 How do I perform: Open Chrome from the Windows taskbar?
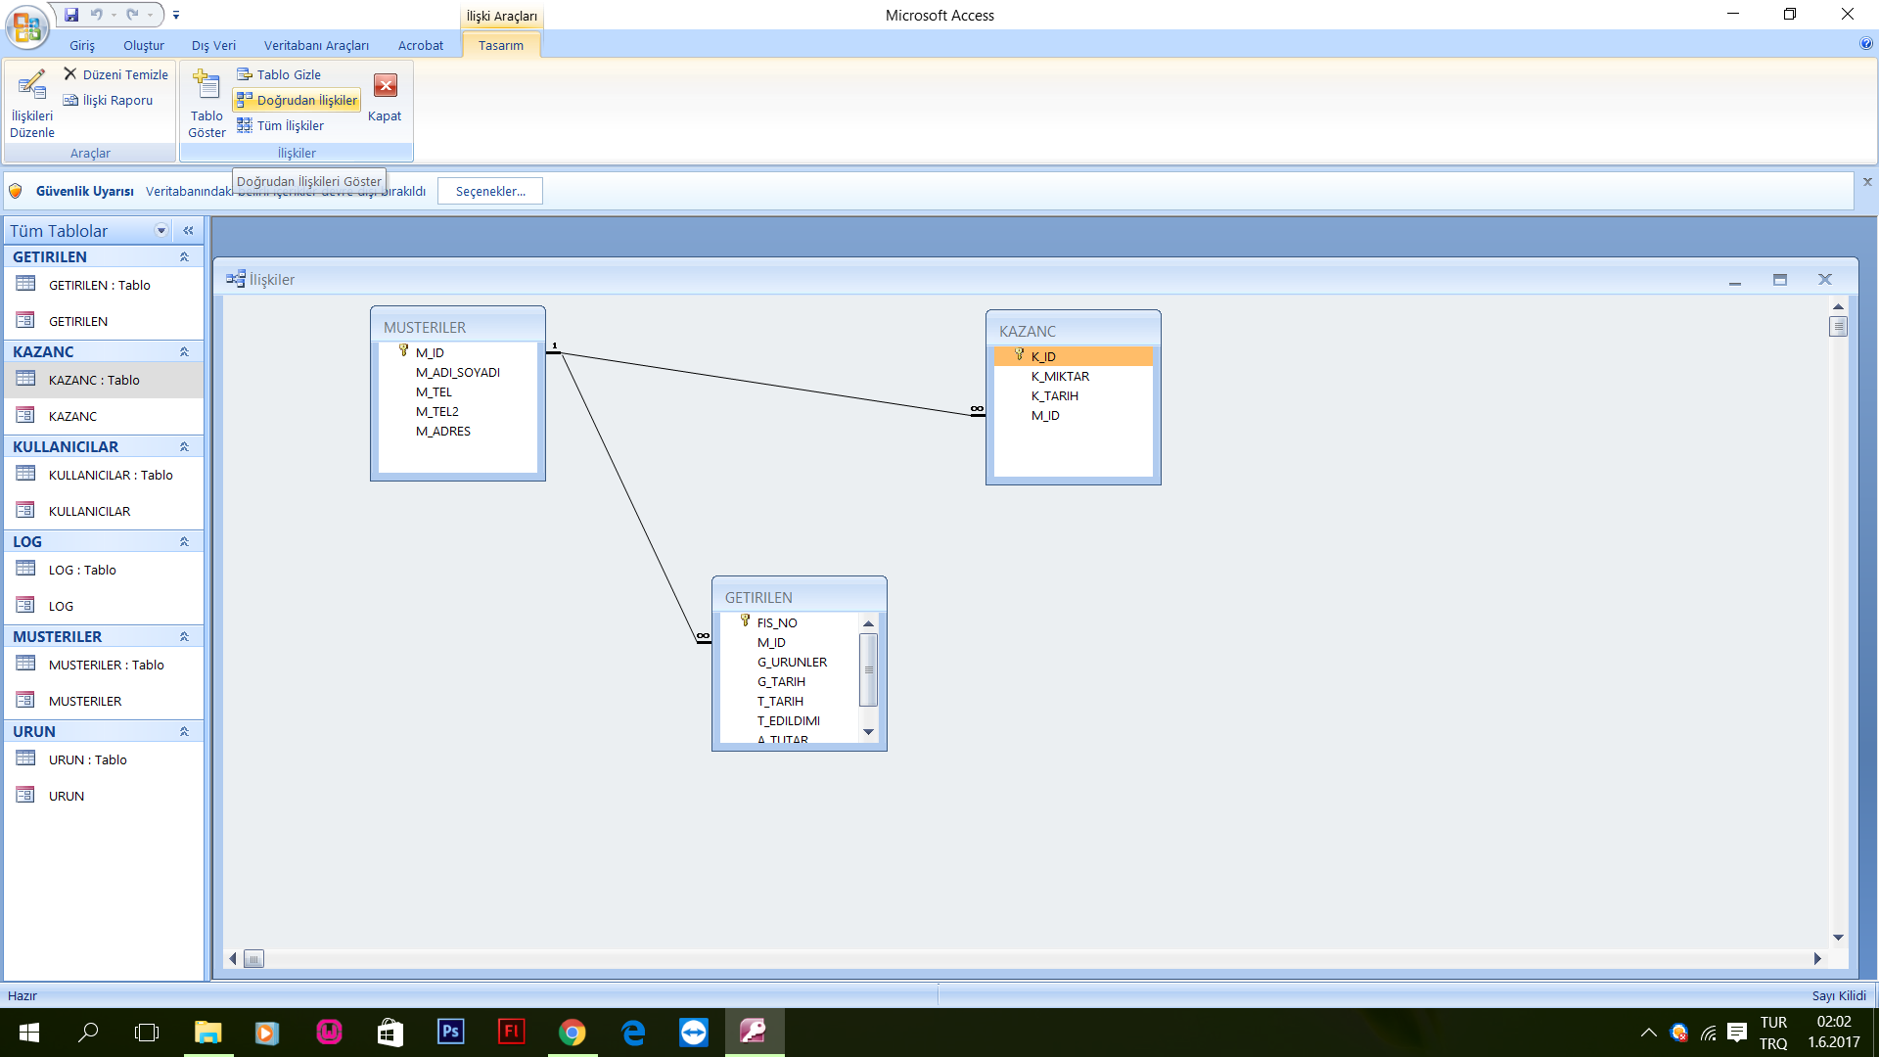click(x=572, y=1033)
